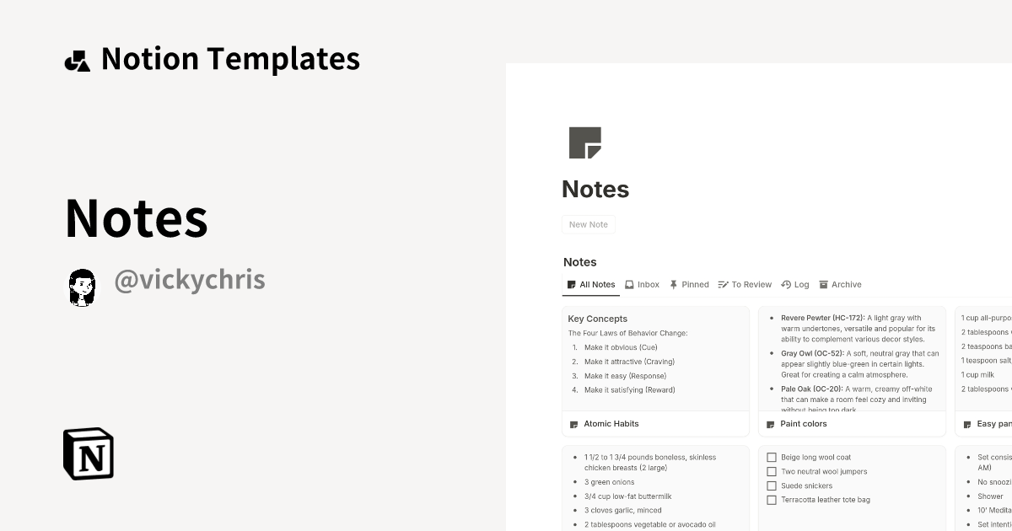Open the To Review tab
1012x531 pixels.
746,284
